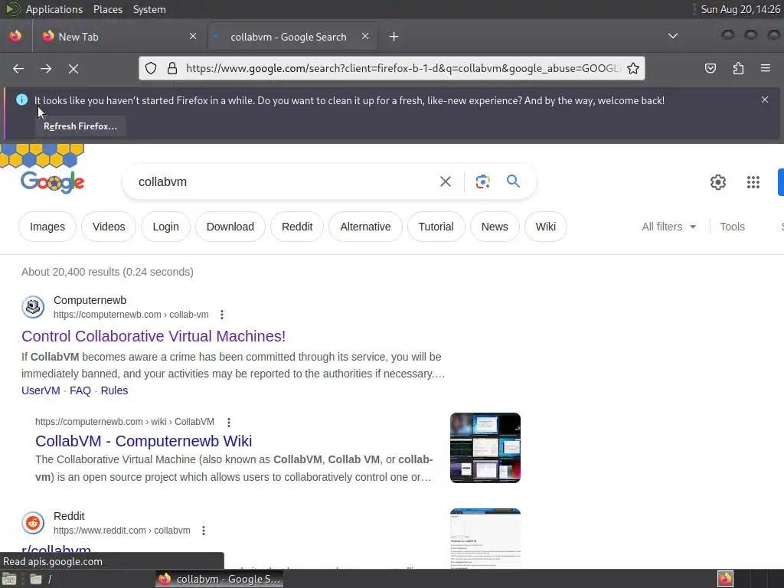Open the Rules sitelink
Screen dimensions: 784x588
(x=114, y=390)
